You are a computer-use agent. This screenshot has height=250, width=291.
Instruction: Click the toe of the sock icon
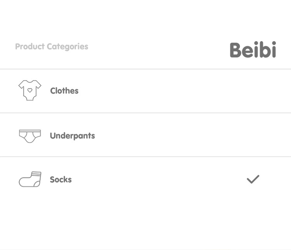(23, 182)
